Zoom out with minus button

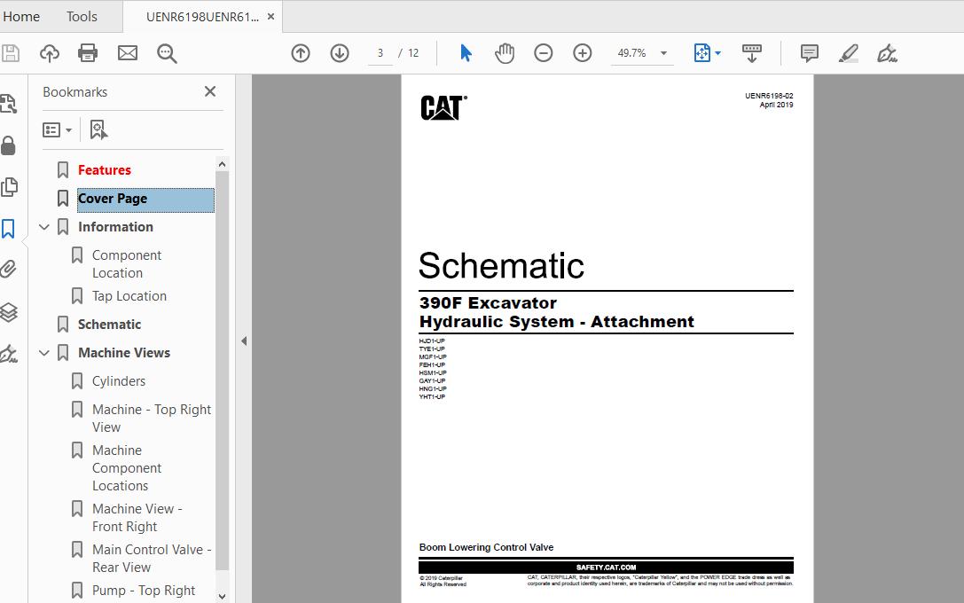click(x=544, y=53)
